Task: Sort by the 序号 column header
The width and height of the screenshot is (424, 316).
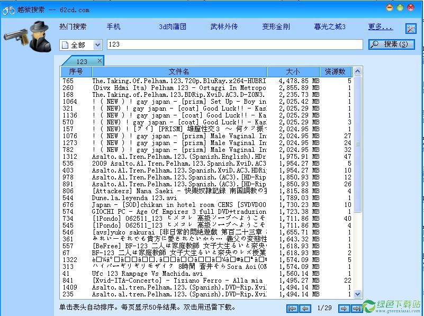Action: pyautogui.click(x=76, y=71)
